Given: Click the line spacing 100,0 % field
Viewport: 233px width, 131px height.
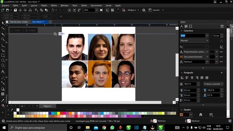Looking at the screenshot, I should coord(190,84).
